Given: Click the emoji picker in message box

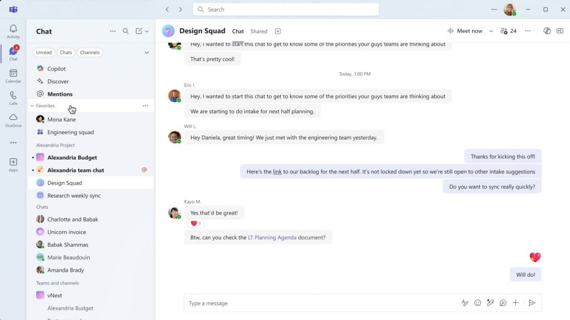Looking at the screenshot, I should click(x=477, y=303).
